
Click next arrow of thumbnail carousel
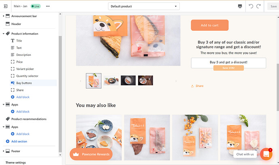(x=176, y=81)
